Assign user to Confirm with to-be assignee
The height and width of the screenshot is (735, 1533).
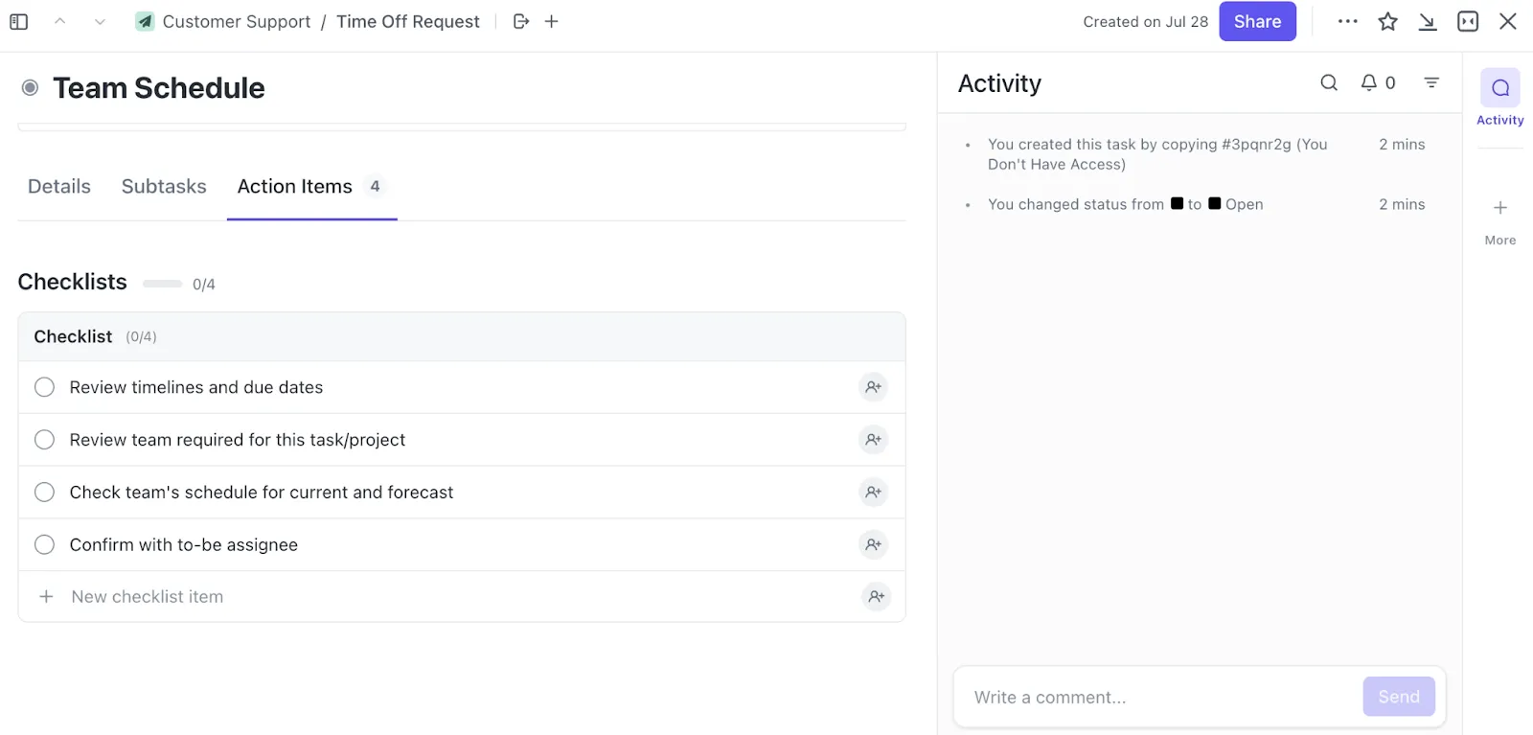[873, 544]
